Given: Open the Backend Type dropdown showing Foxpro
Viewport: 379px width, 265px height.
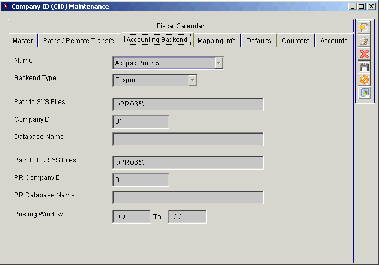Looking at the screenshot, I should tap(192, 81).
